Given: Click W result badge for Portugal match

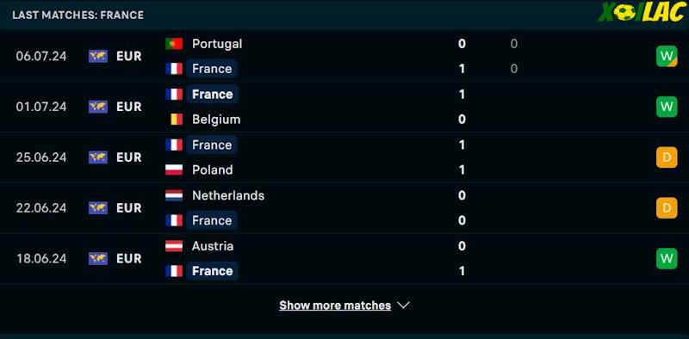Looking at the screenshot, I should pos(667,56).
